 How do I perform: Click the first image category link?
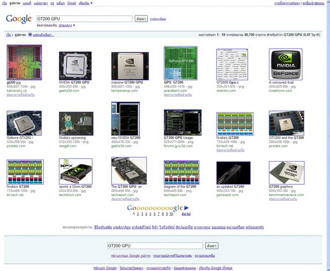point(103,227)
